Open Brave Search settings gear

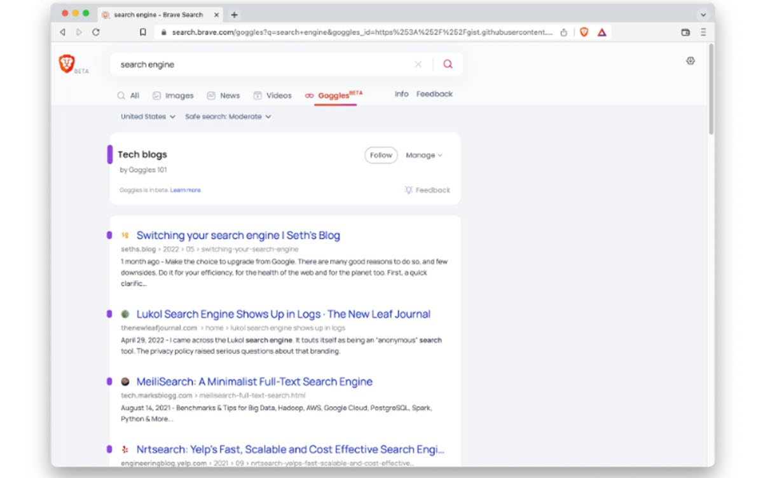[691, 61]
